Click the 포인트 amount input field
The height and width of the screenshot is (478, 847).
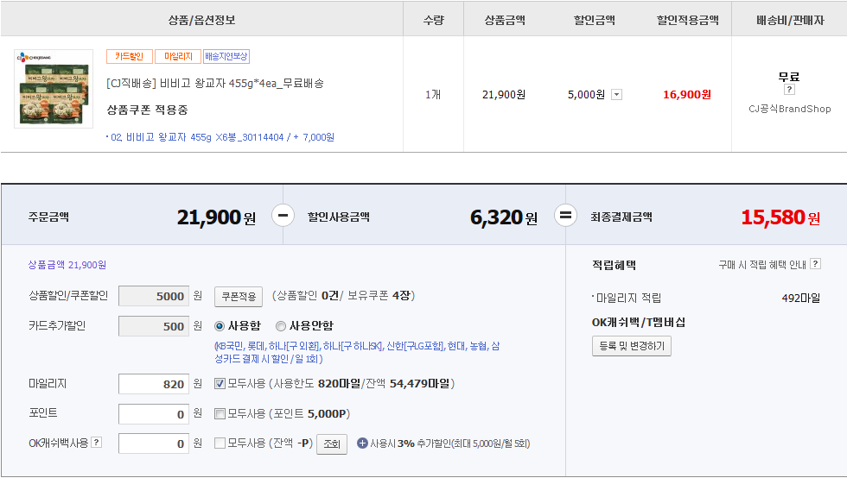point(154,415)
